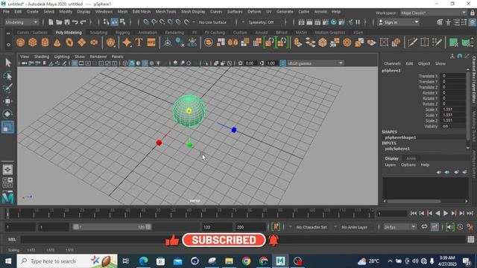The height and width of the screenshot is (268, 477).
Task: Click the time slider at frame 1
Action: pos(7,214)
